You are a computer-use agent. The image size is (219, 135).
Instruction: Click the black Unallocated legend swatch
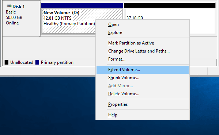coord(7,62)
